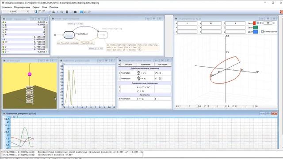Click the model time field showing 2.595
The height and width of the screenshot is (159, 283).
[9, 11]
